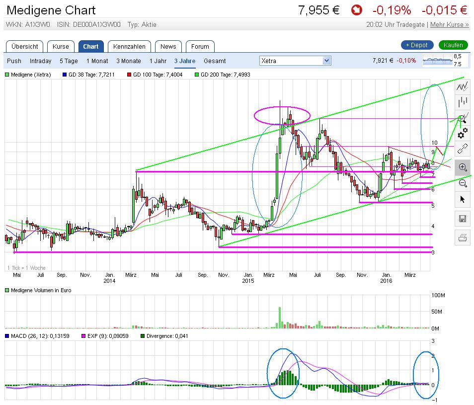The height and width of the screenshot is (405, 474).
Task: Click the Medigene Volumen legend swatch
Action: pyautogui.click(x=7, y=290)
